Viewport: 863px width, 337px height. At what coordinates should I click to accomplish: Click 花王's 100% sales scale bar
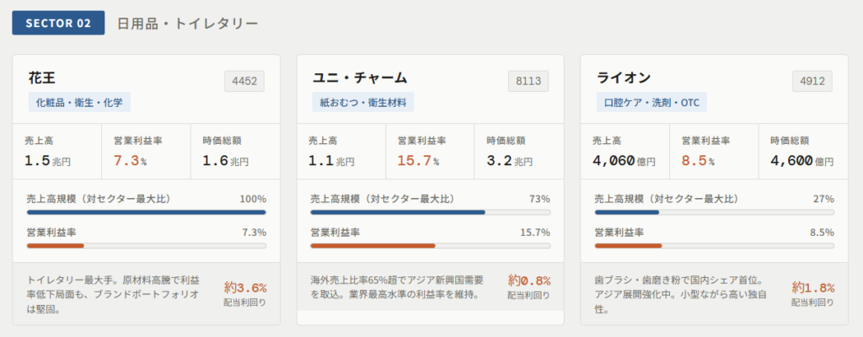pos(147,212)
